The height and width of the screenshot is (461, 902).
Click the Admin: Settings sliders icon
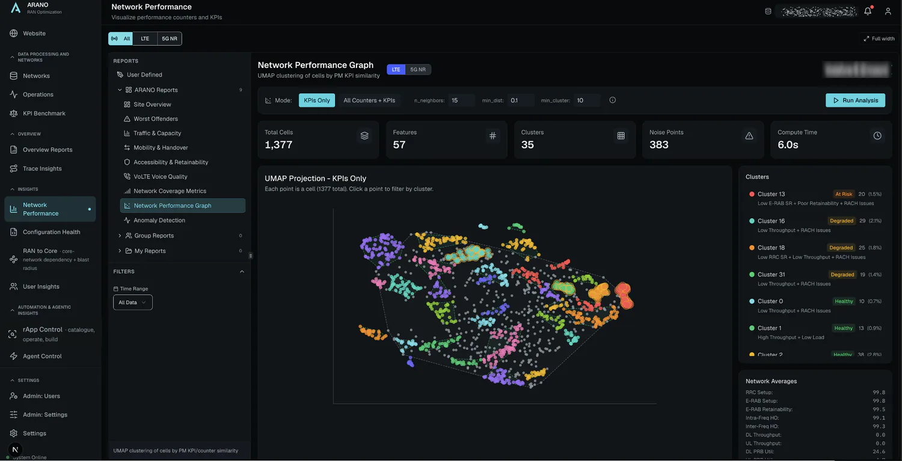point(14,415)
